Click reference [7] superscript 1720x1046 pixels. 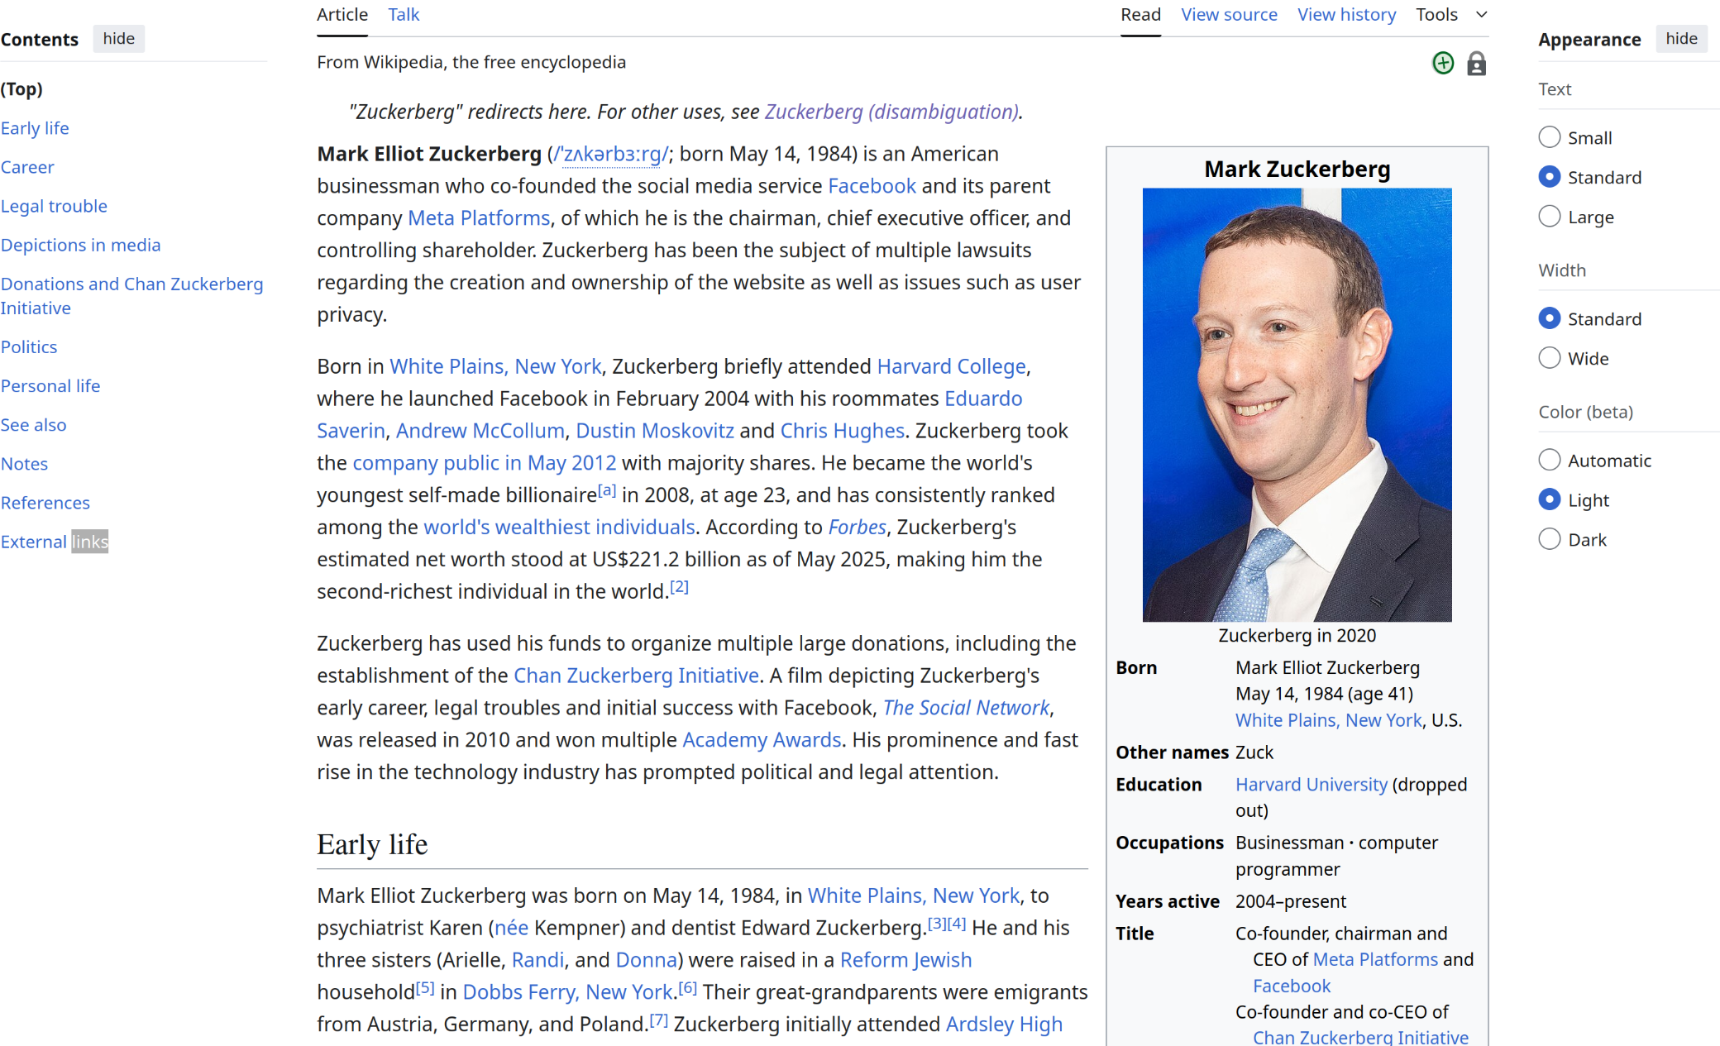coord(658,1020)
